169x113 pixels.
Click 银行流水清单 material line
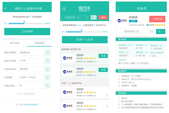126,101
